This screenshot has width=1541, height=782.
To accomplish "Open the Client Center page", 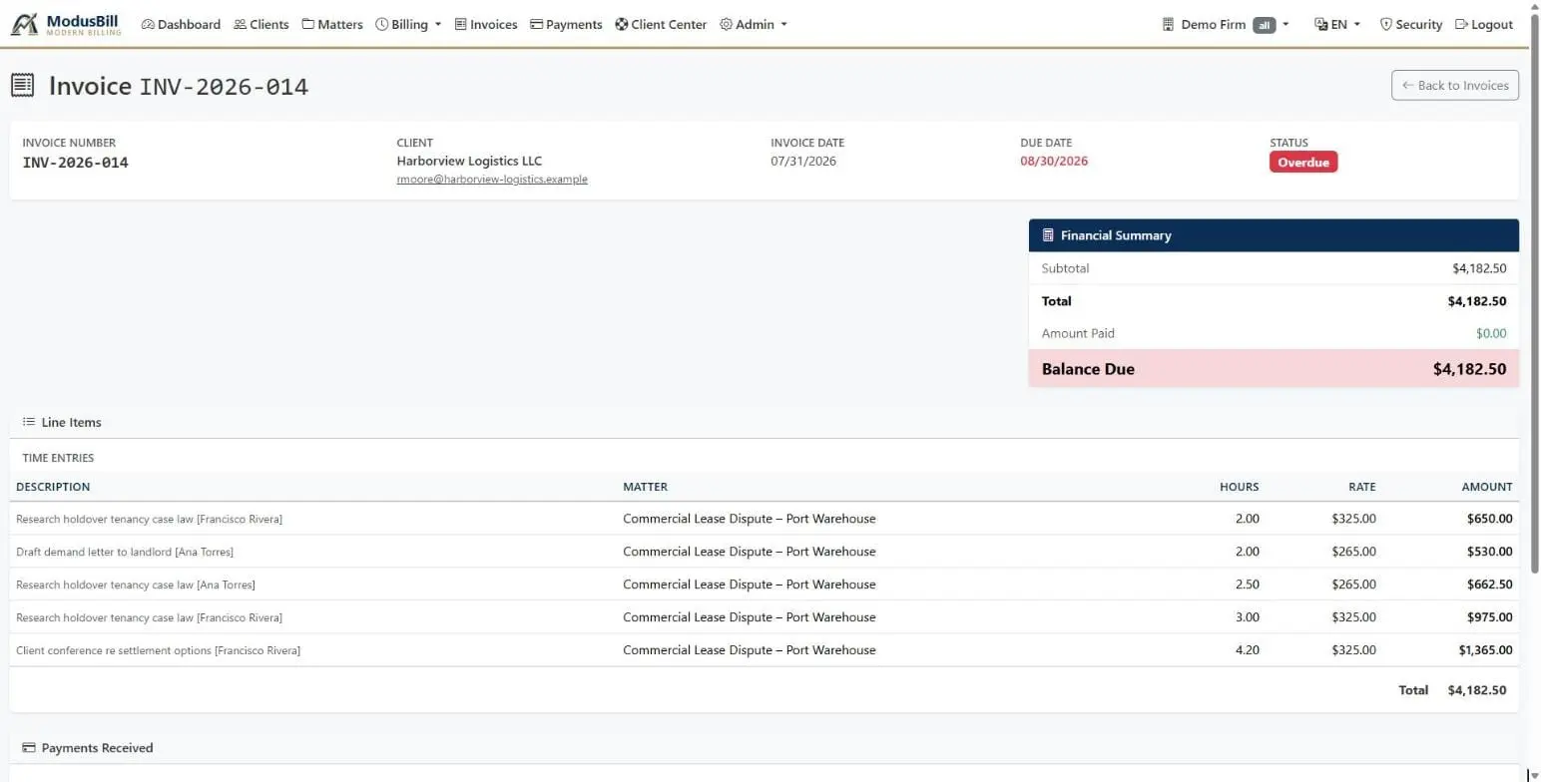I will click(661, 24).
